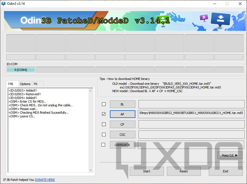Click the Reset button
Screen dimensions: 247x184
pyautogui.click(x=184, y=171)
